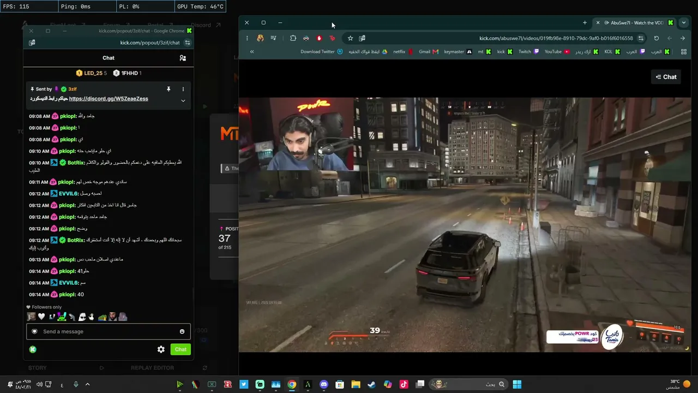Click the glasses extension icon in toolbar

coord(306,38)
